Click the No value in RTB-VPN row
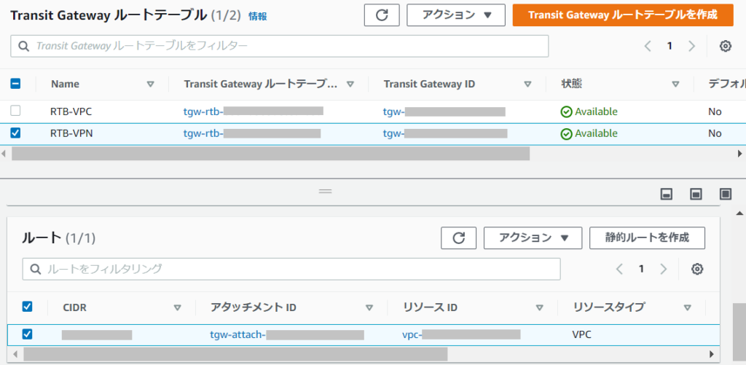The width and height of the screenshot is (746, 365). pos(715,133)
